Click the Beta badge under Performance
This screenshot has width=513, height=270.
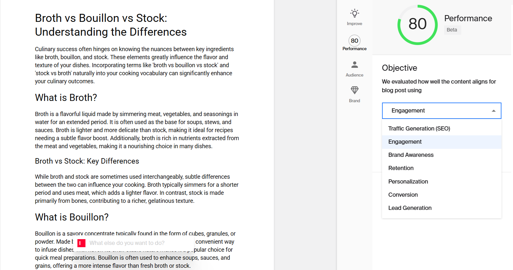(x=452, y=30)
